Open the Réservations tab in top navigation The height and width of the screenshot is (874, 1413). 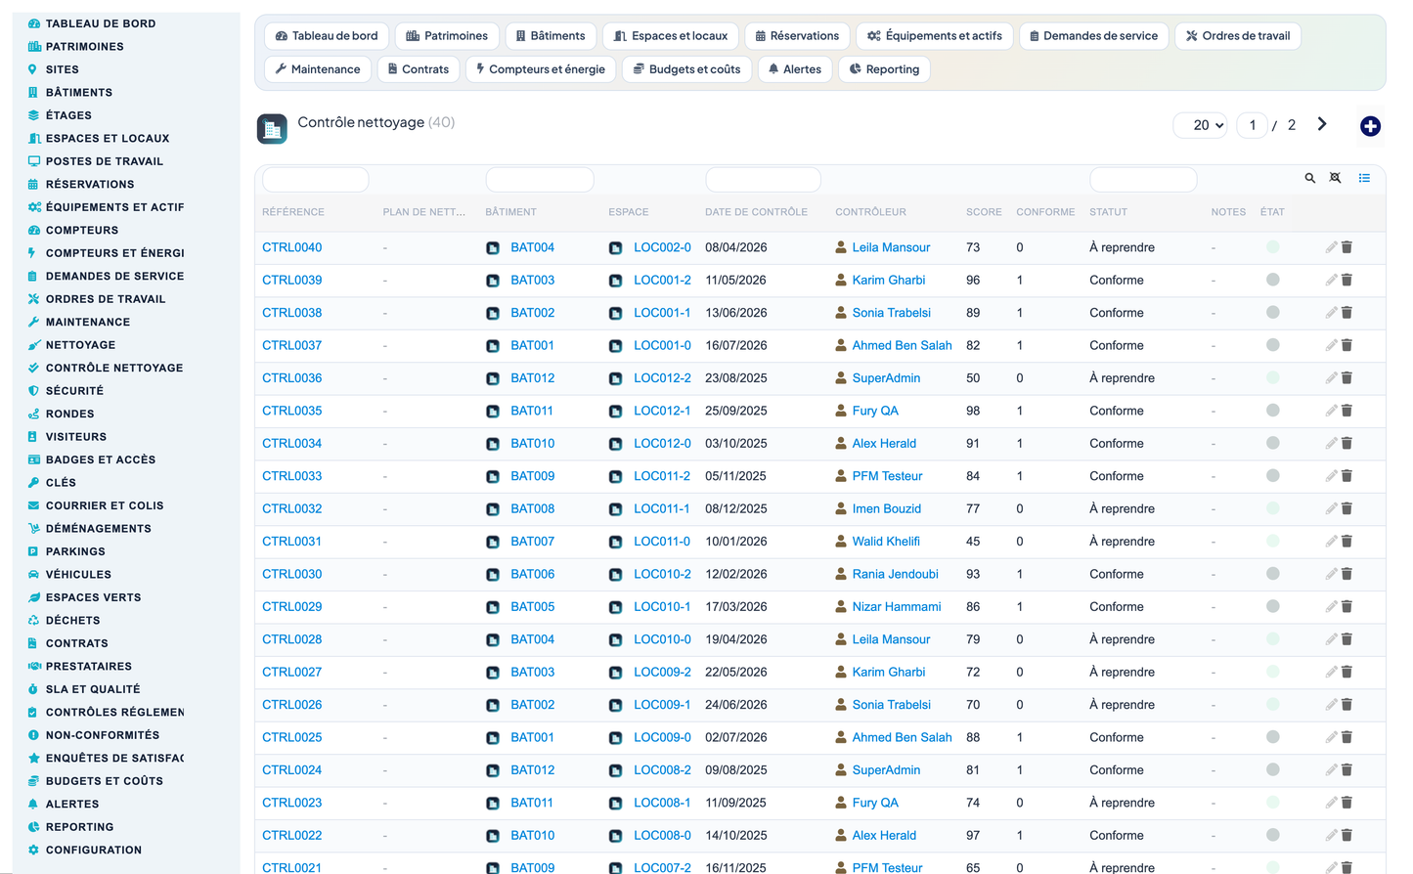pyautogui.click(x=797, y=36)
